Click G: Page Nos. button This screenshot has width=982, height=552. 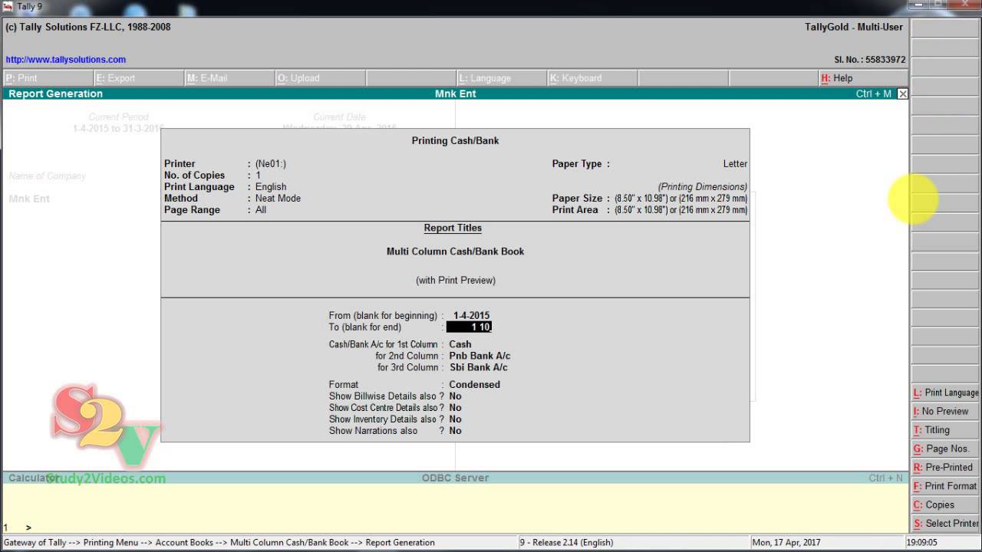click(x=946, y=449)
